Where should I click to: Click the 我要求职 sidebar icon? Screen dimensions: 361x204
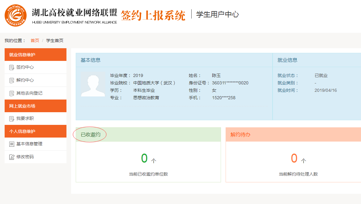coord(12,119)
